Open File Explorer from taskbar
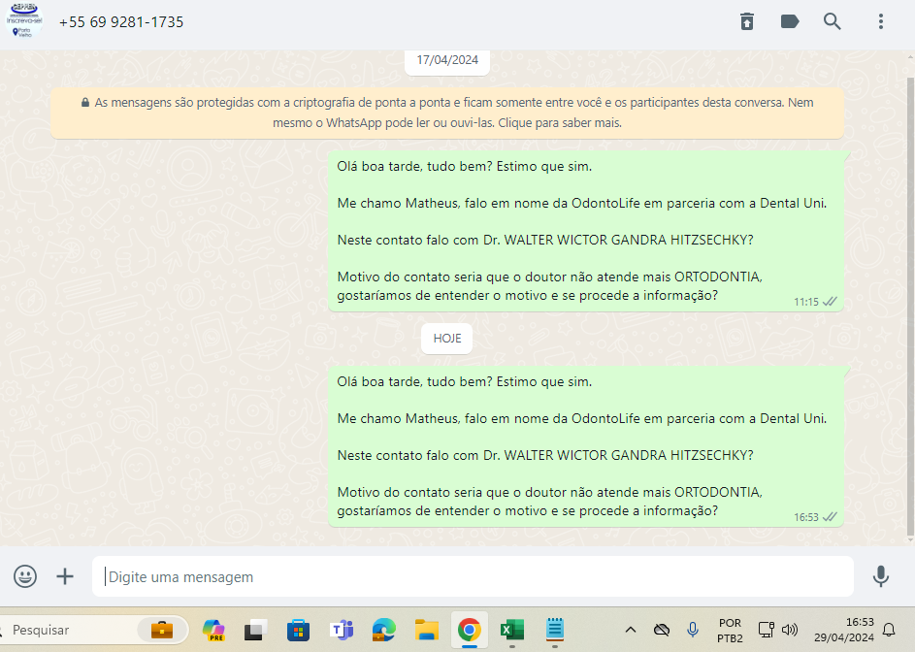This screenshot has width=915, height=652. coord(427,630)
